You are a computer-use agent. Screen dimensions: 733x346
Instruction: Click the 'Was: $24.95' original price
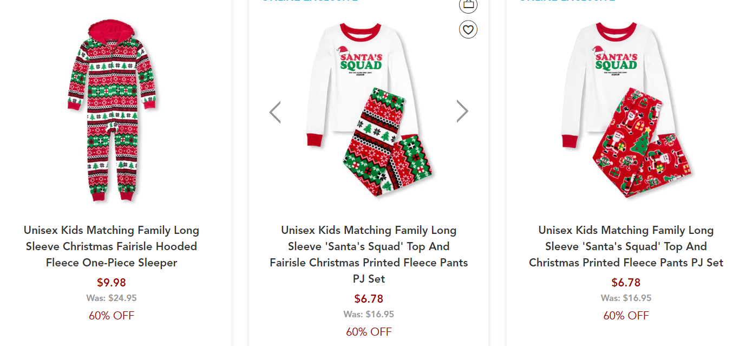(x=112, y=298)
